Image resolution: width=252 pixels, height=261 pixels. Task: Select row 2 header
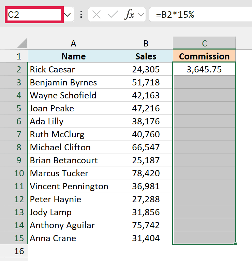[x=14, y=69]
